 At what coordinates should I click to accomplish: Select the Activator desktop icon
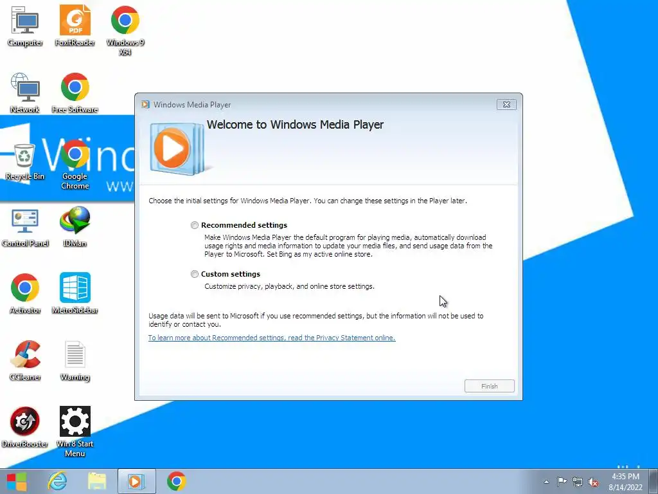tap(25, 293)
